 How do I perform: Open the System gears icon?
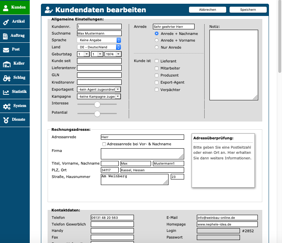[x=7, y=106]
